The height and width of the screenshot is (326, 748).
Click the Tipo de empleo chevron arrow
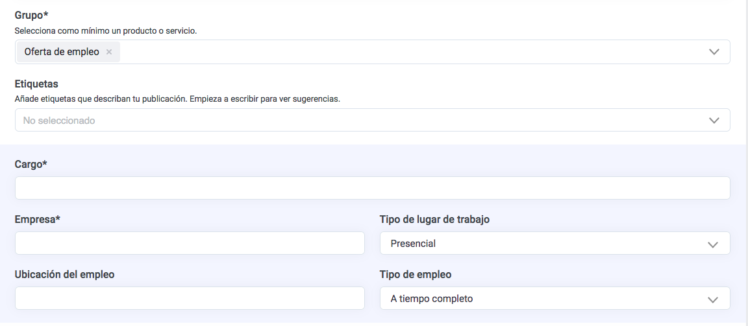coord(713,299)
